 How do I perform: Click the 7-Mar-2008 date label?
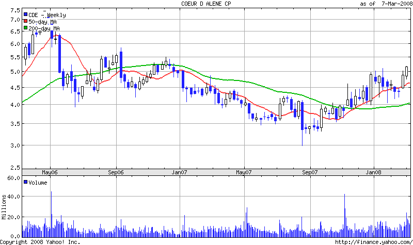[x=397, y=4]
